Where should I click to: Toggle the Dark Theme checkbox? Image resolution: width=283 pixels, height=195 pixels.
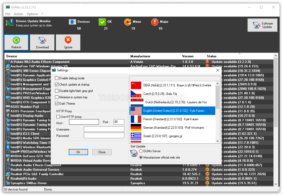click(57, 103)
